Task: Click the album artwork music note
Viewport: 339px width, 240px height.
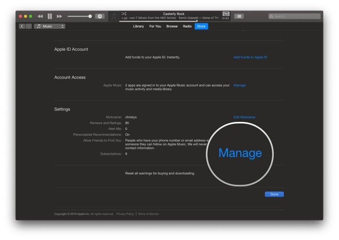Action: click(114, 17)
